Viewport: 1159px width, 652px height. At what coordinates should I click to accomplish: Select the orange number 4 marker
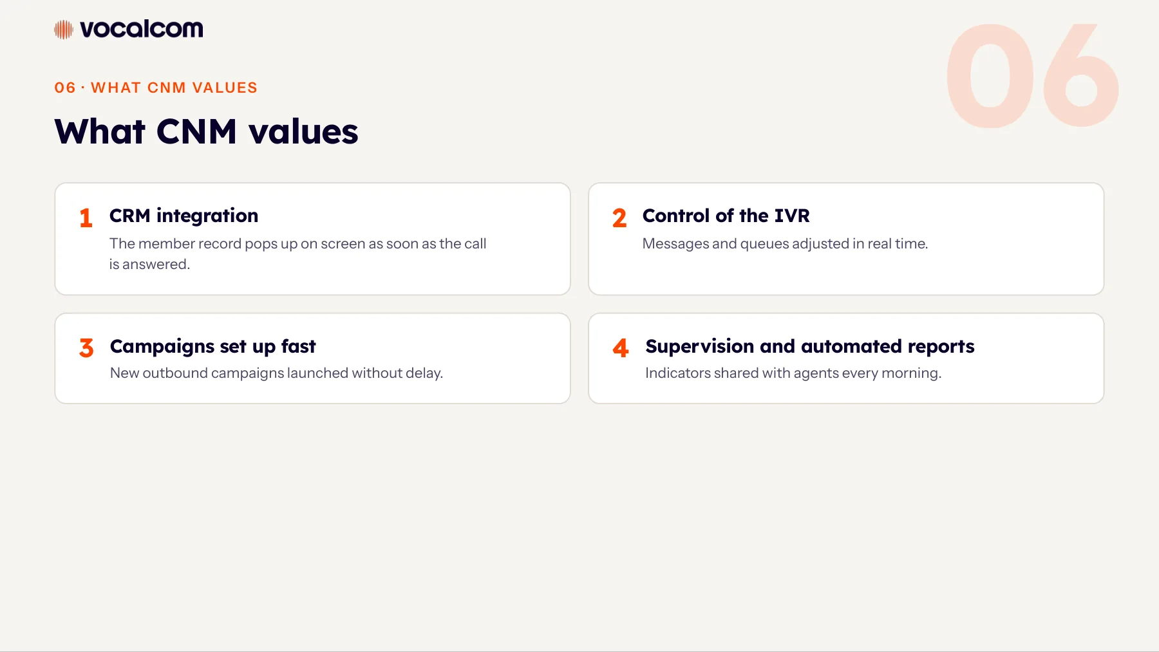(621, 348)
